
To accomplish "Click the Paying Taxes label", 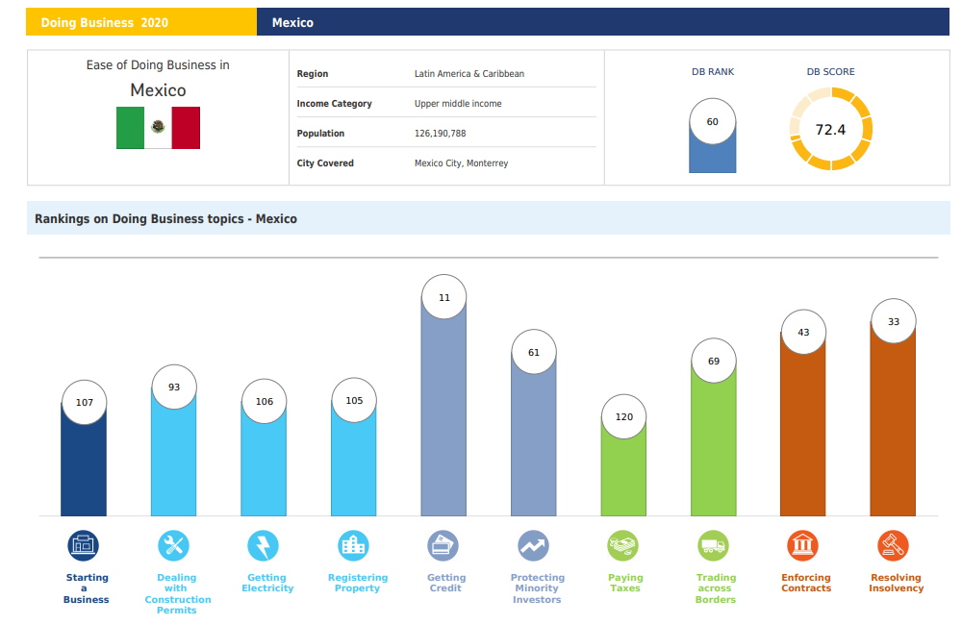I will tap(625, 583).
